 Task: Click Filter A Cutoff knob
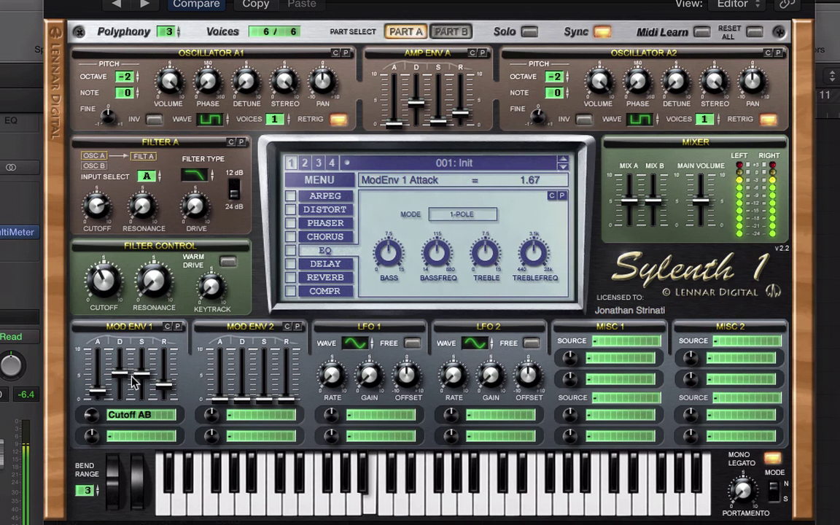click(96, 206)
